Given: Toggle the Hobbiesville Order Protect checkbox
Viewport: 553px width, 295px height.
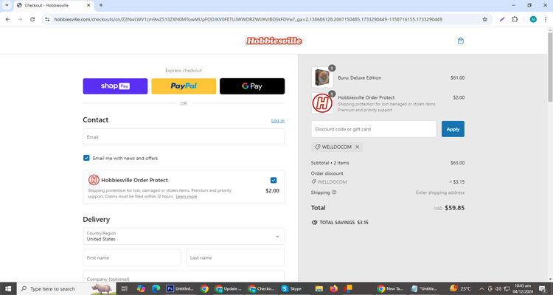Looking at the screenshot, I should click(274, 180).
